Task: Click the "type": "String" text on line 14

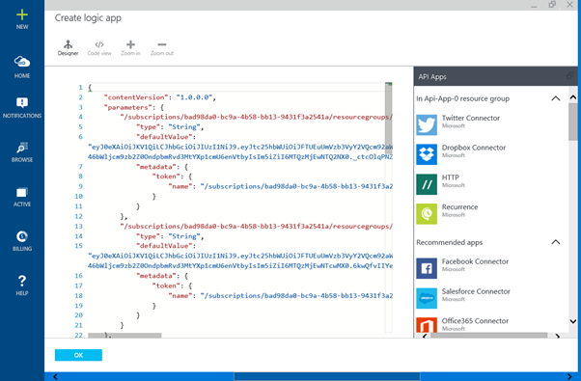Action: click(170, 236)
